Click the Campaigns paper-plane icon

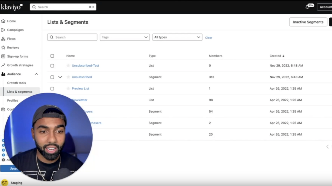3,30
